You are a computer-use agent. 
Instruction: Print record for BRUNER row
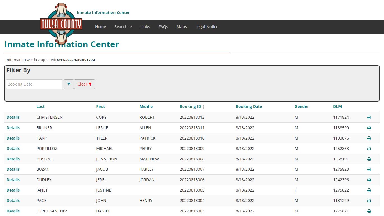369,128
